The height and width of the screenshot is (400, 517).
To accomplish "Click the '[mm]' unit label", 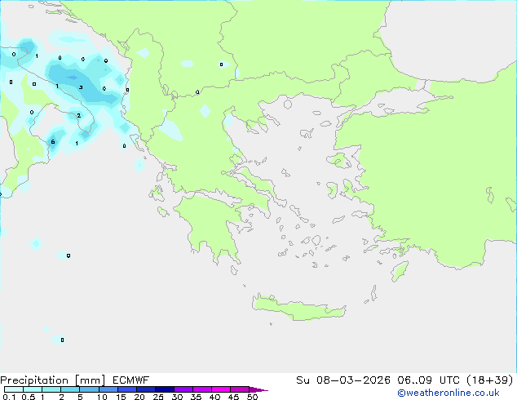I will 90,380.
